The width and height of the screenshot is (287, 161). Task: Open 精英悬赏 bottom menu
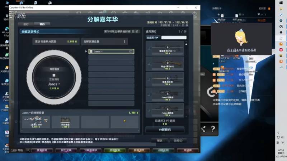(x=139, y=150)
